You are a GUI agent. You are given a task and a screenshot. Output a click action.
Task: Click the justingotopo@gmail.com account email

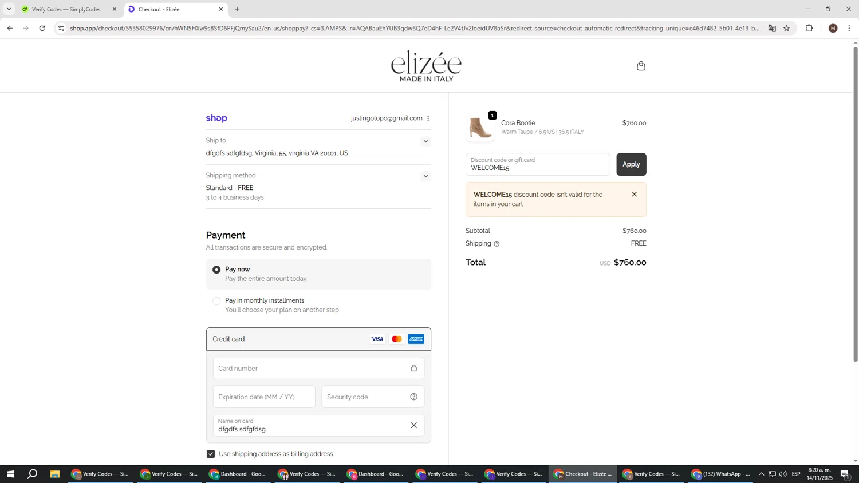coord(387,118)
